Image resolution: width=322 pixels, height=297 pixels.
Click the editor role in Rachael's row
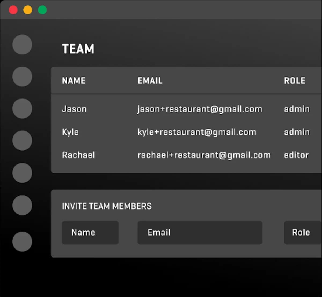pyautogui.click(x=296, y=155)
